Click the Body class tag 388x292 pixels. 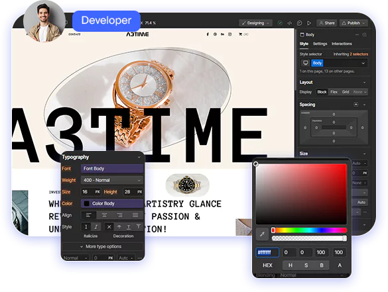point(317,63)
